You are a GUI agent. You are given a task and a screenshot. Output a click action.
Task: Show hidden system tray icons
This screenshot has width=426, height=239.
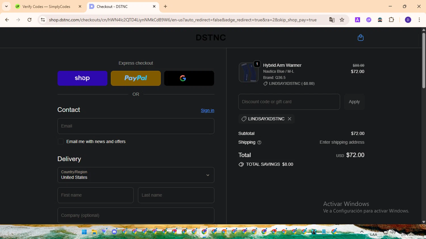click(x=362, y=232)
